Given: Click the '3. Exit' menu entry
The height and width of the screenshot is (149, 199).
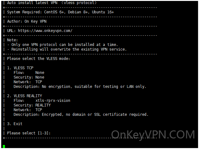Looking at the screenshot, I should 15,124.
